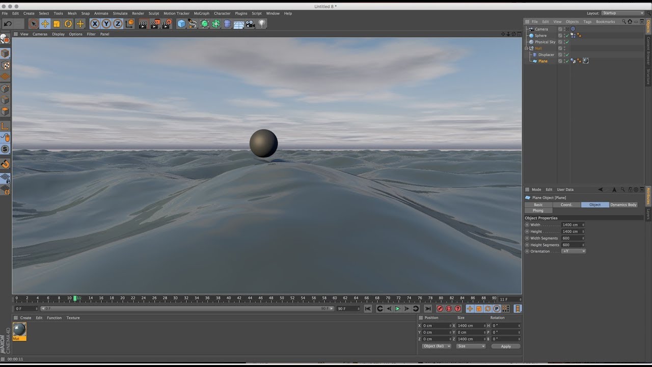The width and height of the screenshot is (652, 367).
Task: Open Object Manager search magnifier icon
Action: pyautogui.click(x=624, y=21)
